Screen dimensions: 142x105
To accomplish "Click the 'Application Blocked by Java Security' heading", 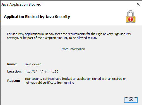I will (37, 17).
